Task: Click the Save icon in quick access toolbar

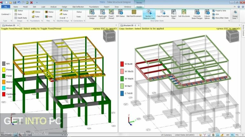Action: click(x=15, y=3)
